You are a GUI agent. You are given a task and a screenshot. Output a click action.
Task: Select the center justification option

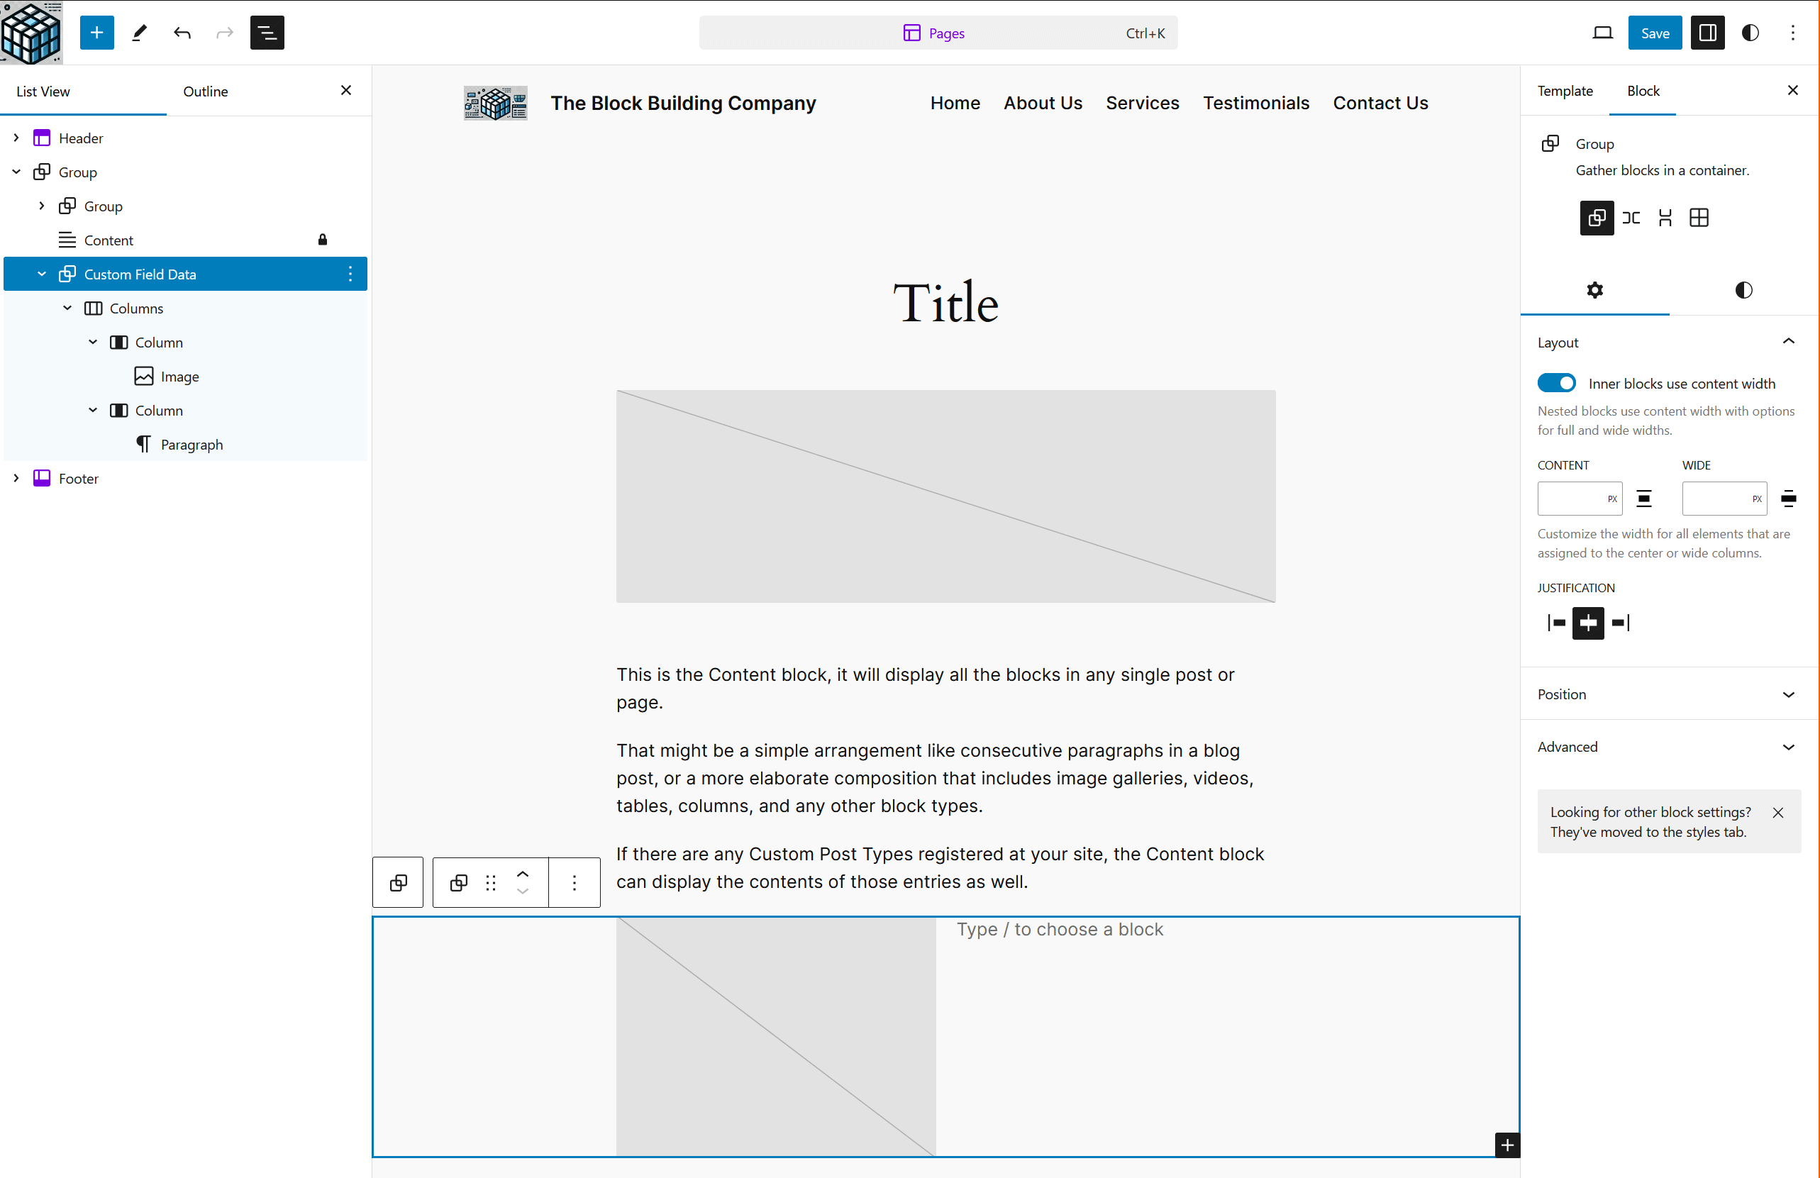coord(1588,622)
